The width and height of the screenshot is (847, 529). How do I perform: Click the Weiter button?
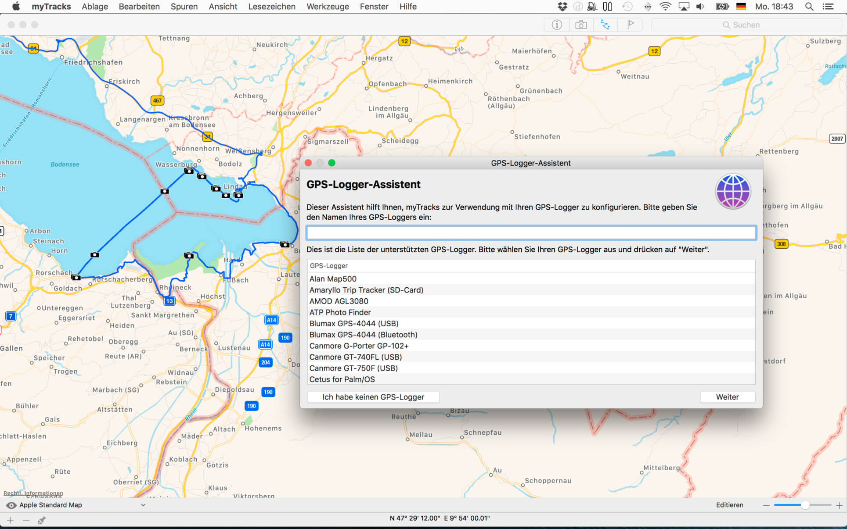(x=728, y=397)
